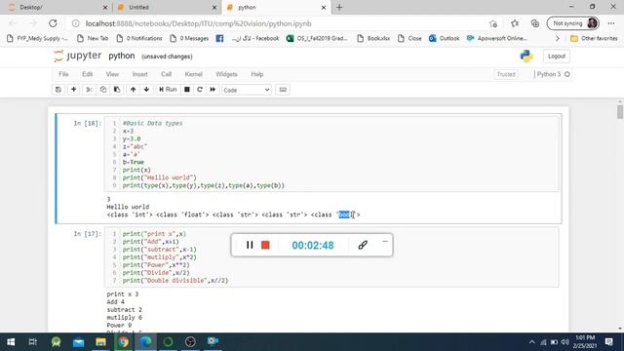624x351 pixels.
Task: Open the 0 Messages bookmark
Action: click(189, 39)
